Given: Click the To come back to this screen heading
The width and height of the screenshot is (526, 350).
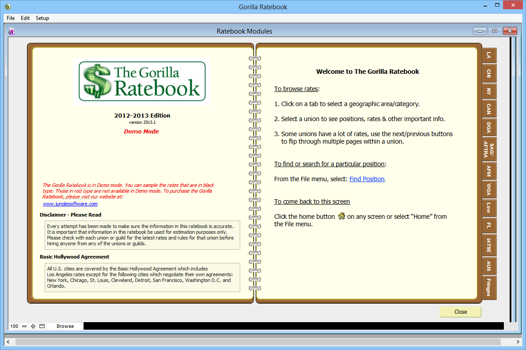Looking at the screenshot, I should (x=312, y=202).
